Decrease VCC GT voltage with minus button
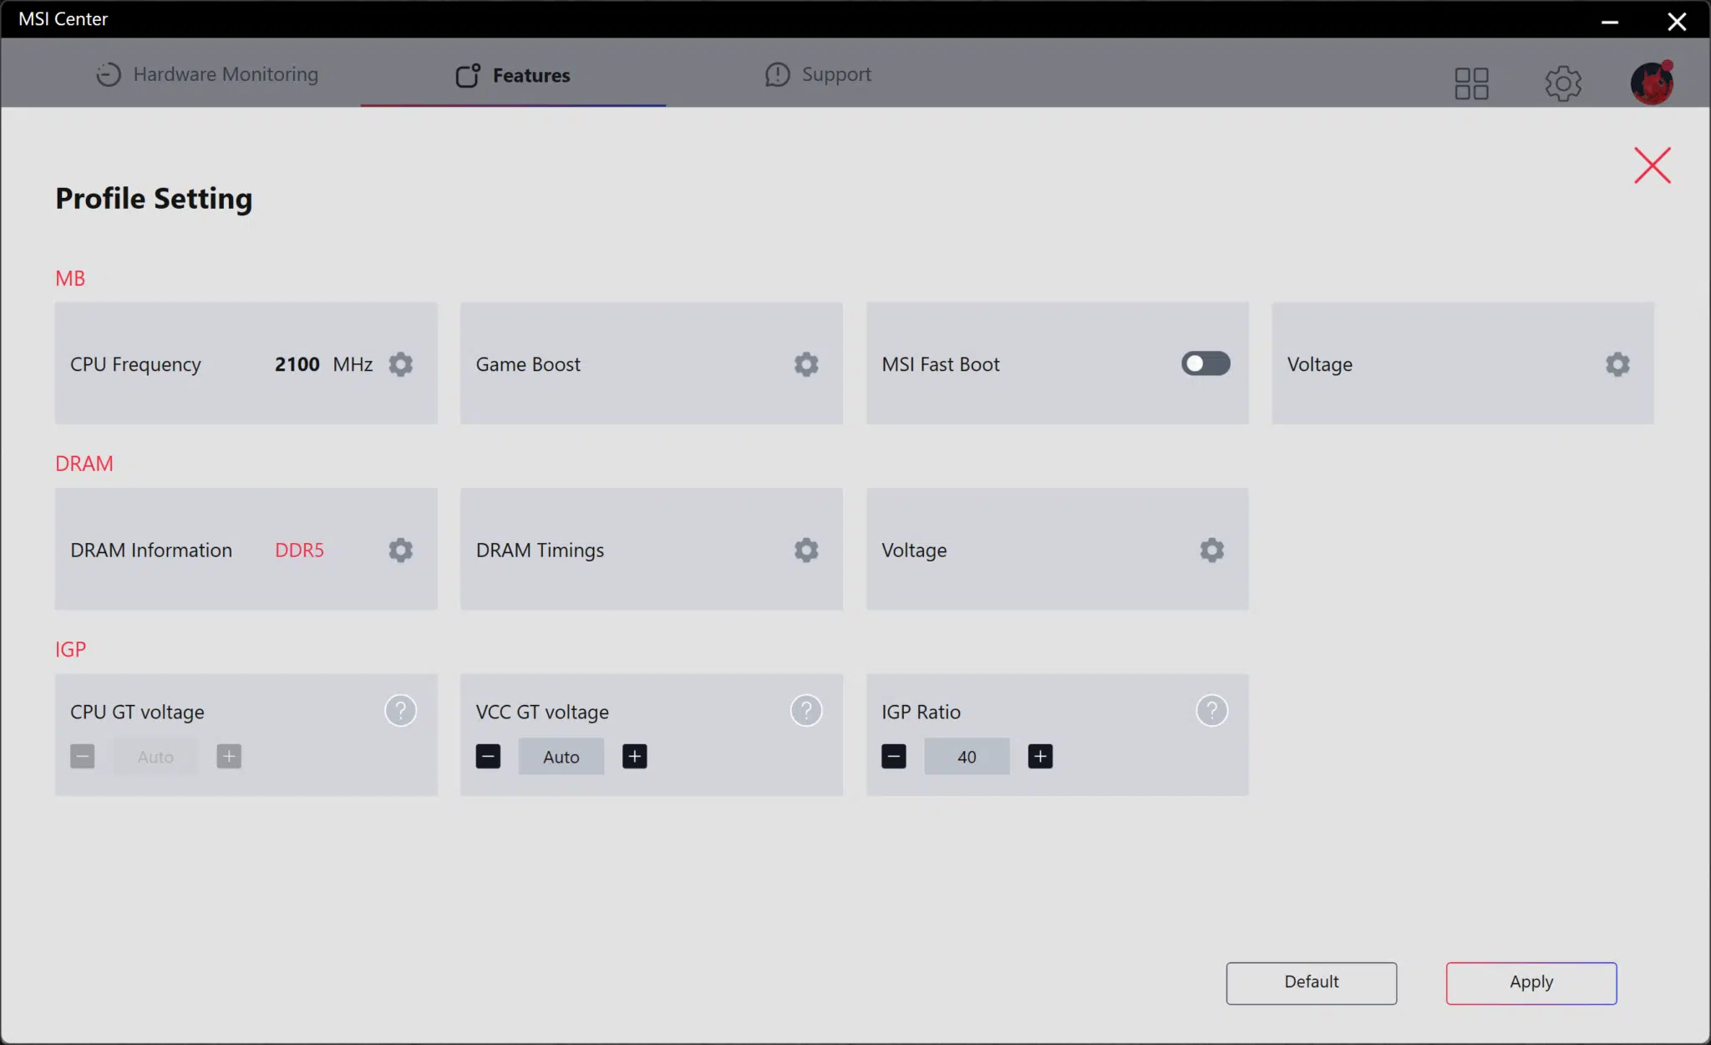Viewport: 1711px width, 1045px height. pyautogui.click(x=488, y=757)
